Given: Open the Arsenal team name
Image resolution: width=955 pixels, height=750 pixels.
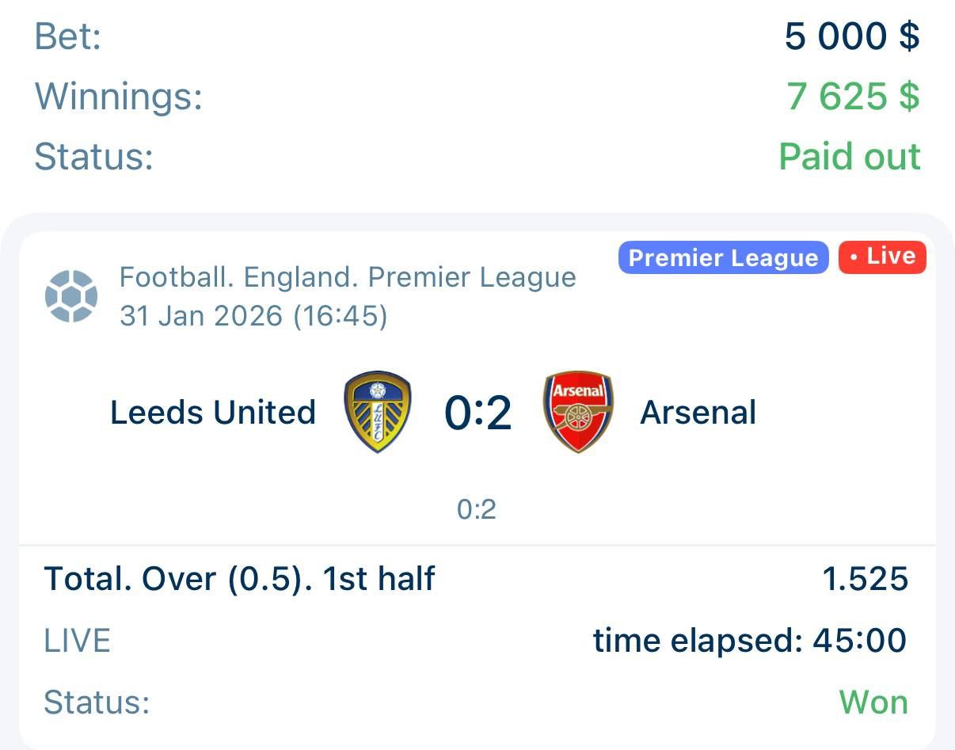Looking at the screenshot, I should pyautogui.click(x=698, y=413).
